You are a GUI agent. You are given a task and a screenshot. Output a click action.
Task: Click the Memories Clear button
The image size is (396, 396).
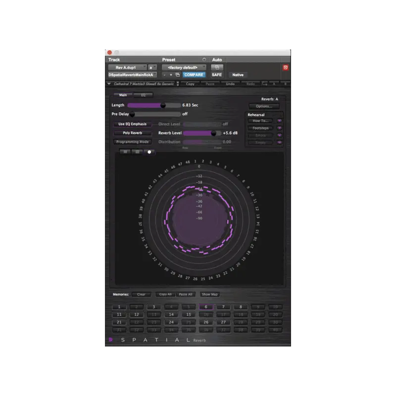(141, 294)
